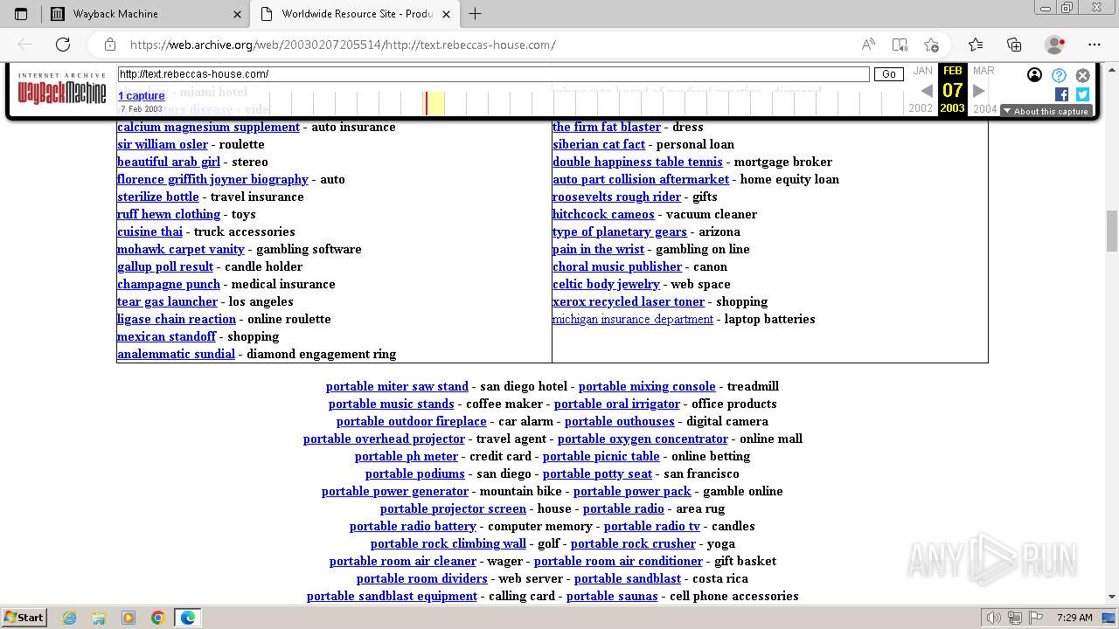
Task: Enter Immersive Reader mode
Action: (900, 45)
